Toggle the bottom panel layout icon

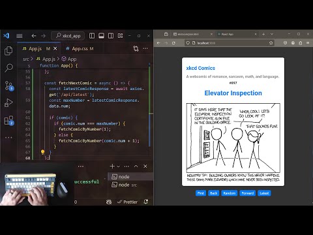(x=101, y=36)
